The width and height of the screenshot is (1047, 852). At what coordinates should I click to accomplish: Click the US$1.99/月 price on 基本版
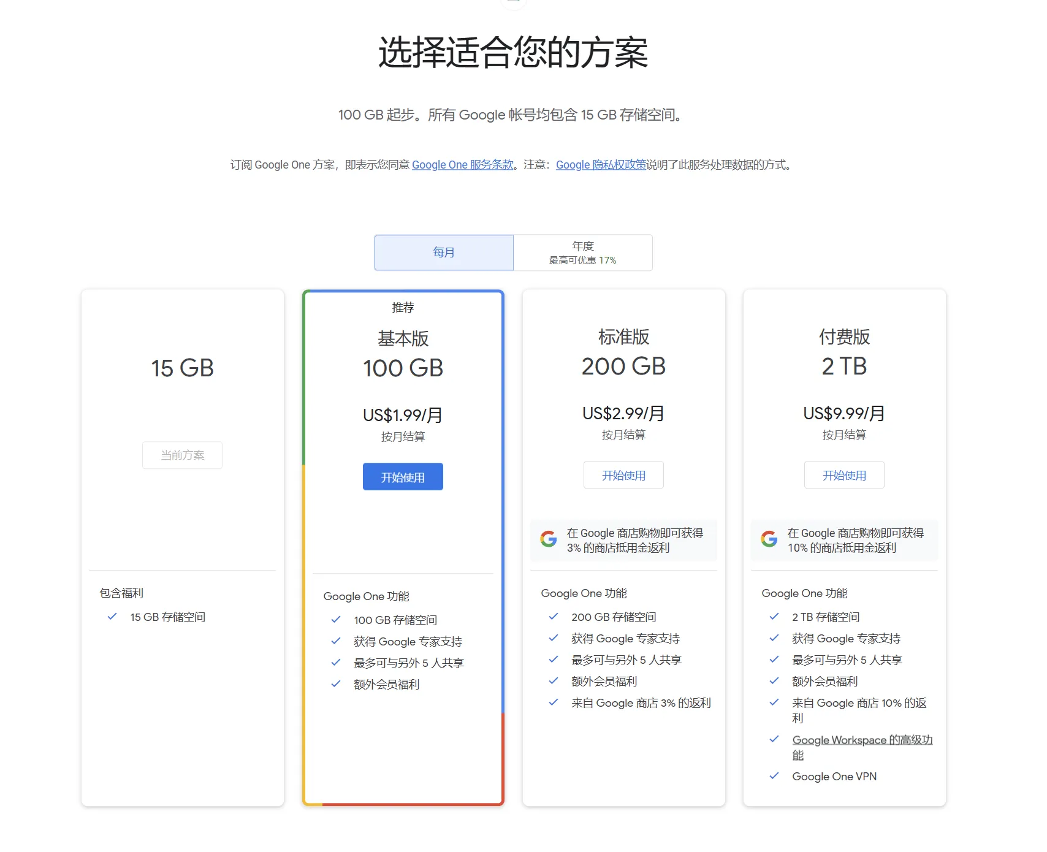pos(403,416)
